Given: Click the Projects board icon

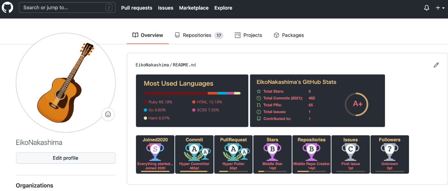Looking at the screenshot, I should pos(237,35).
